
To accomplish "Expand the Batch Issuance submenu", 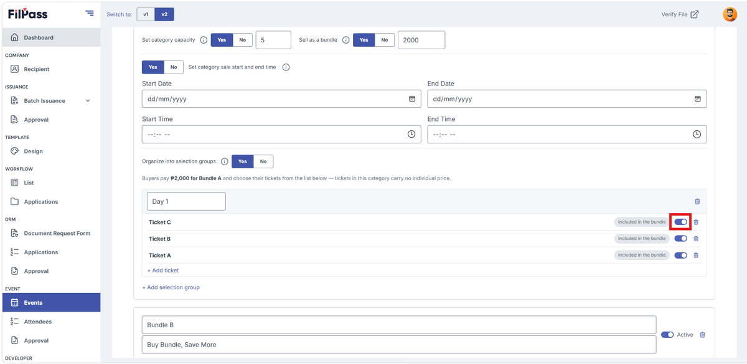I will click(x=88, y=101).
